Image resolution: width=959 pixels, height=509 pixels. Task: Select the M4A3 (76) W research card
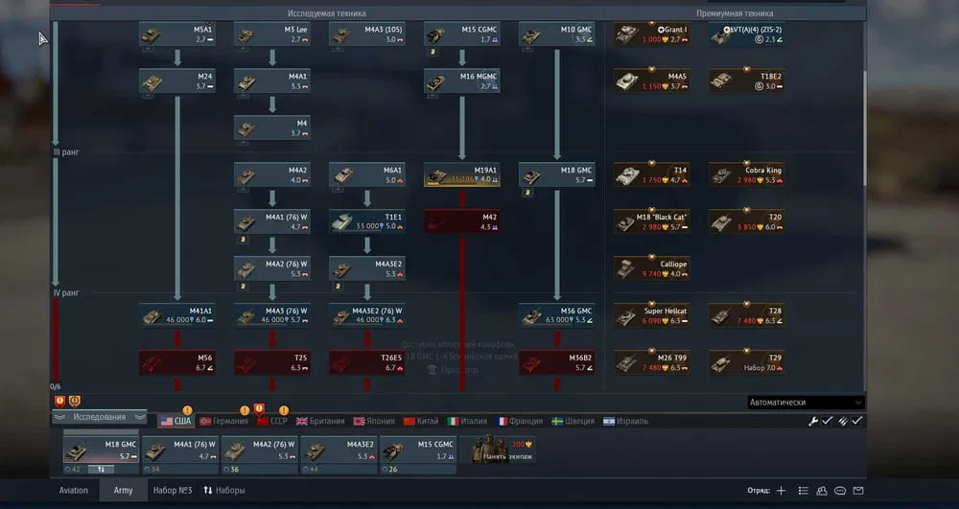pyautogui.click(x=271, y=316)
